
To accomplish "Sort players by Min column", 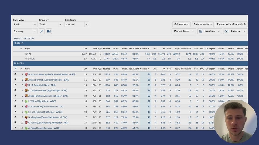I will click(95, 69).
